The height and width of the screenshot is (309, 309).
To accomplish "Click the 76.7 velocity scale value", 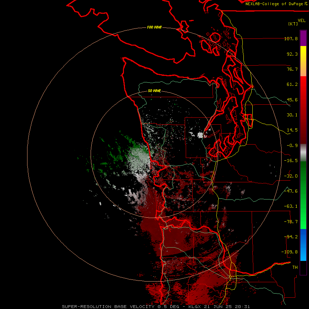I will (x=292, y=69).
